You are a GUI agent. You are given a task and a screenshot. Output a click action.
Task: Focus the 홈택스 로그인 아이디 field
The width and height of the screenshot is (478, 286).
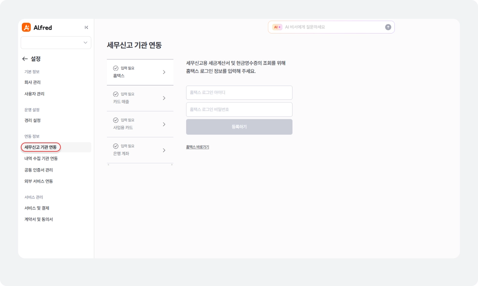point(239,93)
